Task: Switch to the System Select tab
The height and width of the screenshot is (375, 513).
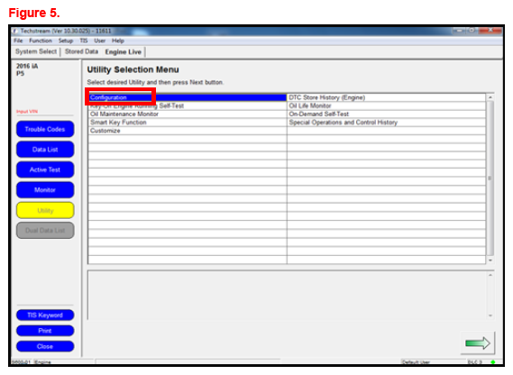Action: pos(36,51)
